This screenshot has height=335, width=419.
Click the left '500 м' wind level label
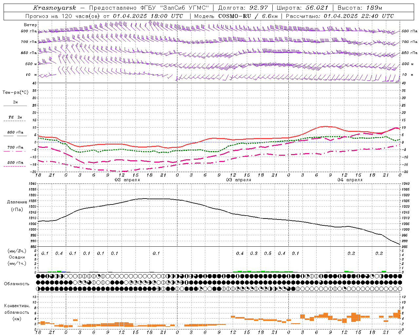click(31, 64)
